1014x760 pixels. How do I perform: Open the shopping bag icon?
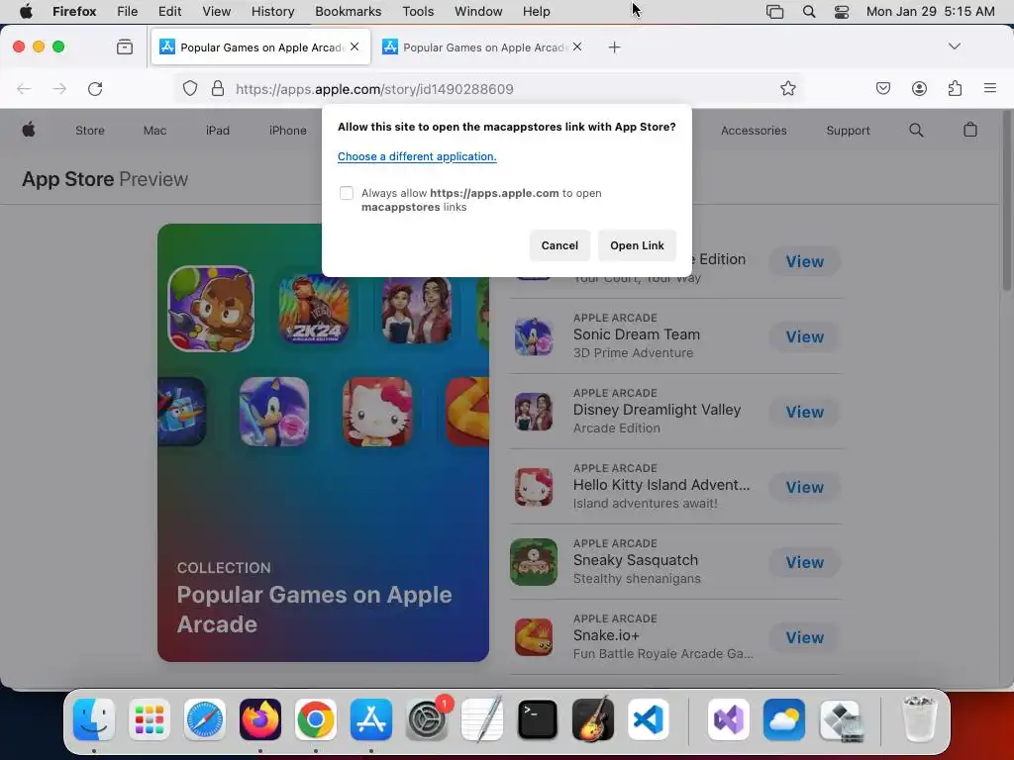(x=970, y=130)
